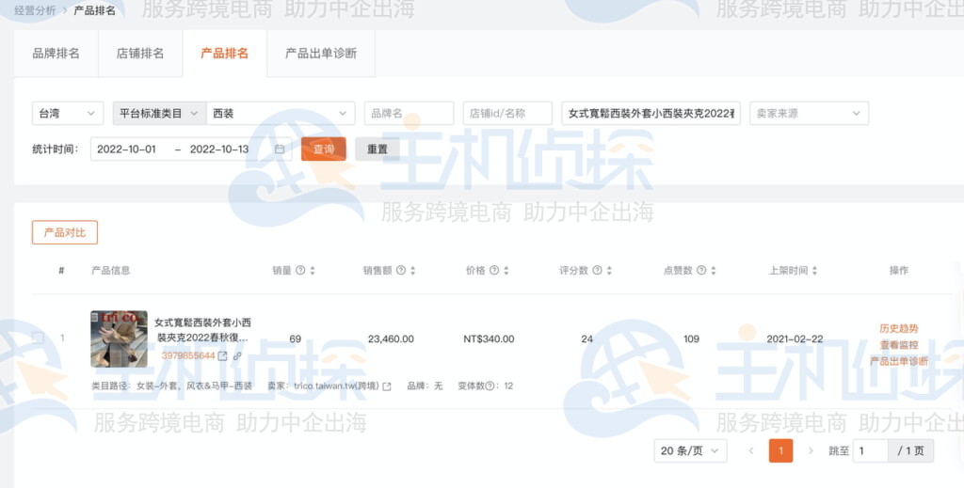Switch to the 品牌排名 tab
Screen dimensions: 964x488
pos(56,54)
